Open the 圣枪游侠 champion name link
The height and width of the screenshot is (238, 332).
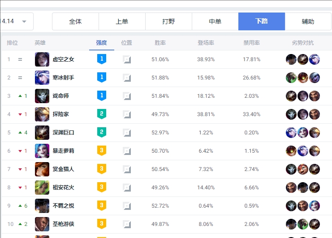click(x=63, y=224)
